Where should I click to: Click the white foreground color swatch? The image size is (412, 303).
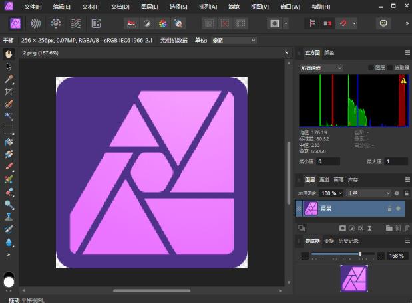coord(9,282)
